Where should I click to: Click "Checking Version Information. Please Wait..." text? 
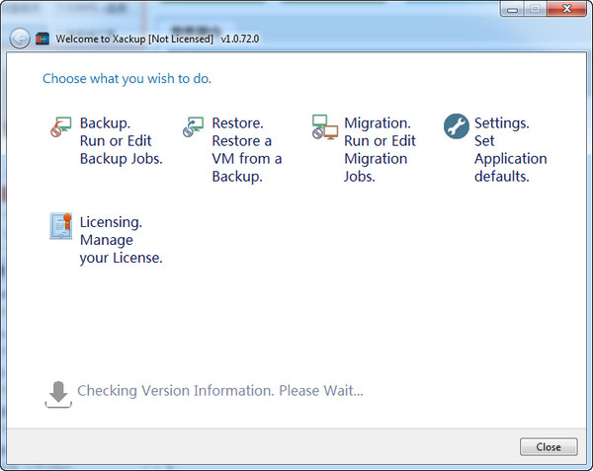[x=220, y=391]
